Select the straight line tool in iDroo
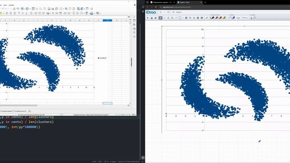This screenshot has height=163, width=290. tap(164, 18)
